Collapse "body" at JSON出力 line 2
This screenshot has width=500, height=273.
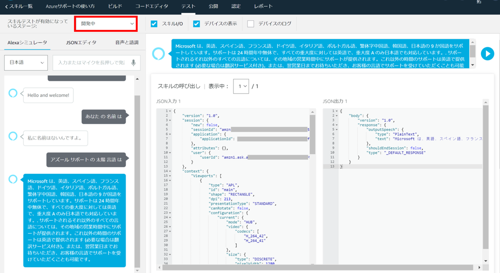coord(336,115)
